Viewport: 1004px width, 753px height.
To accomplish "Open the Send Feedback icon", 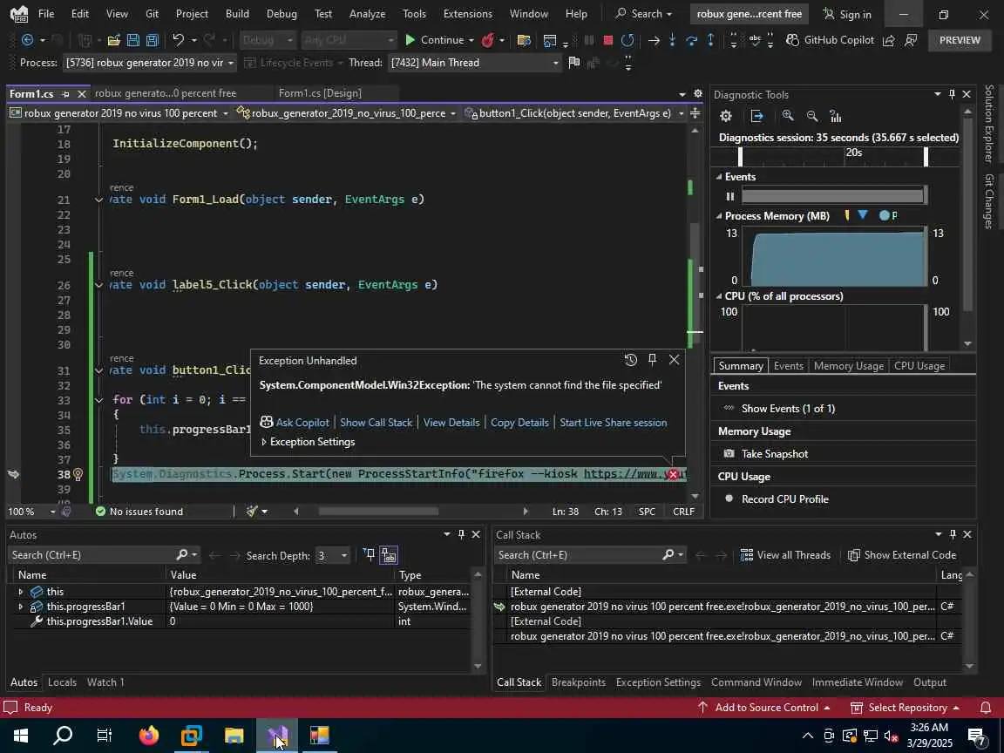I will 911,40.
